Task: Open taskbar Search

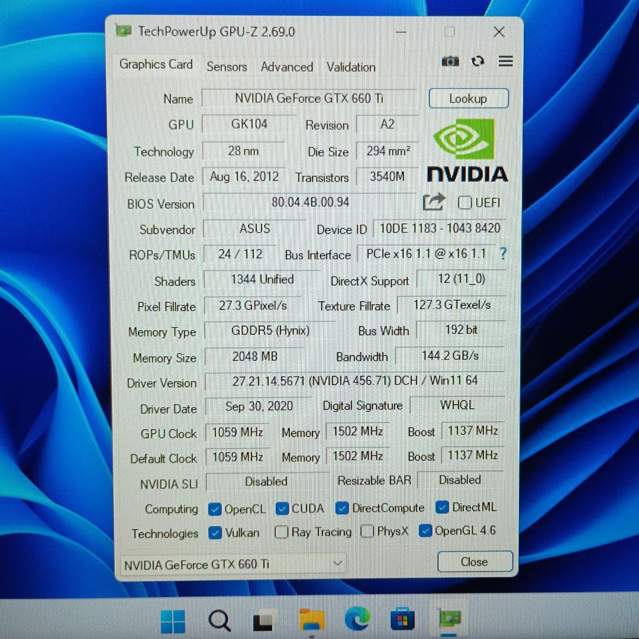Action: pyautogui.click(x=220, y=621)
